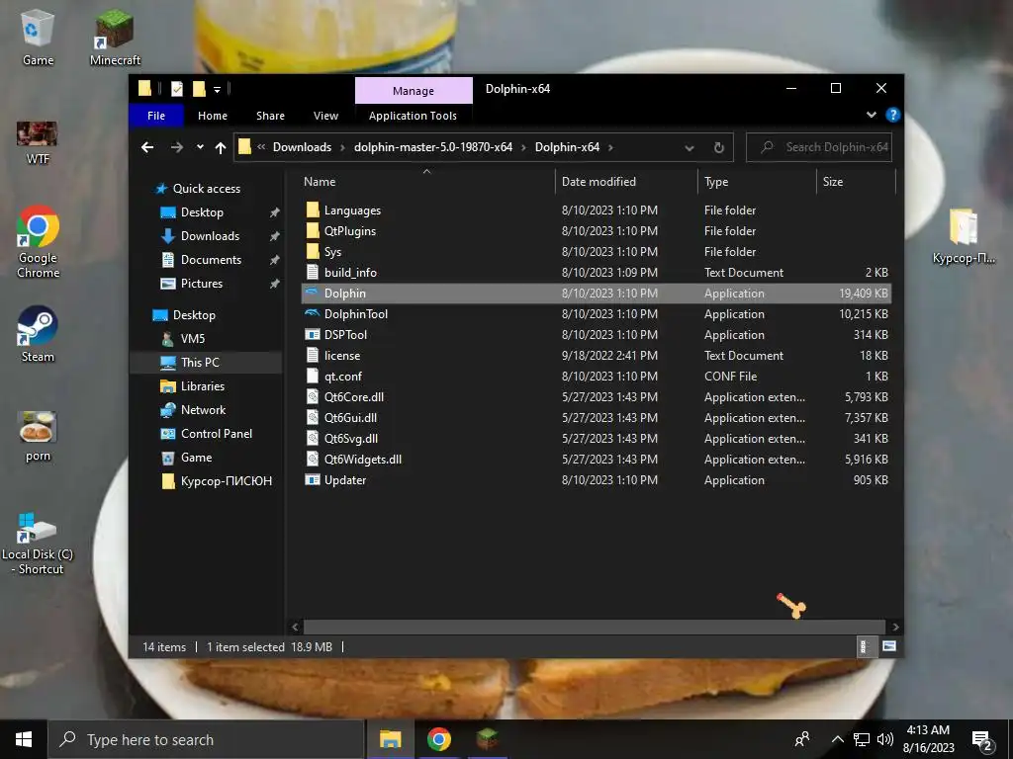Navigate to dolphin-master-5.0-19870-x64 in path
Image resolution: width=1013 pixels, height=759 pixels.
[x=433, y=147]
